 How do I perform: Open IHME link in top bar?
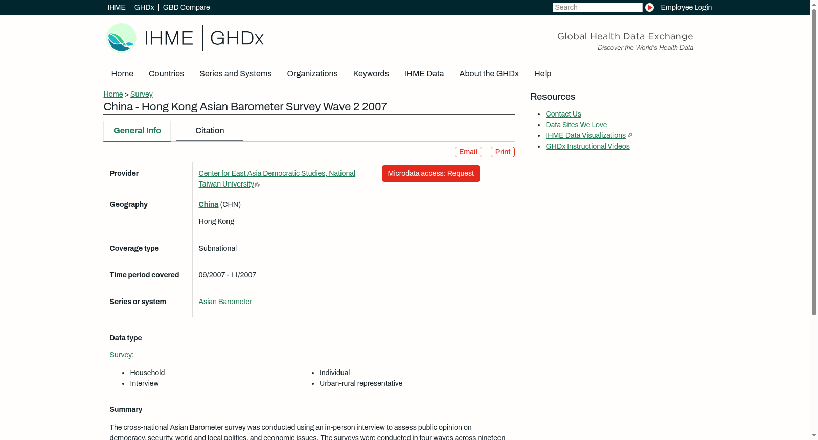tap(117, 7)
